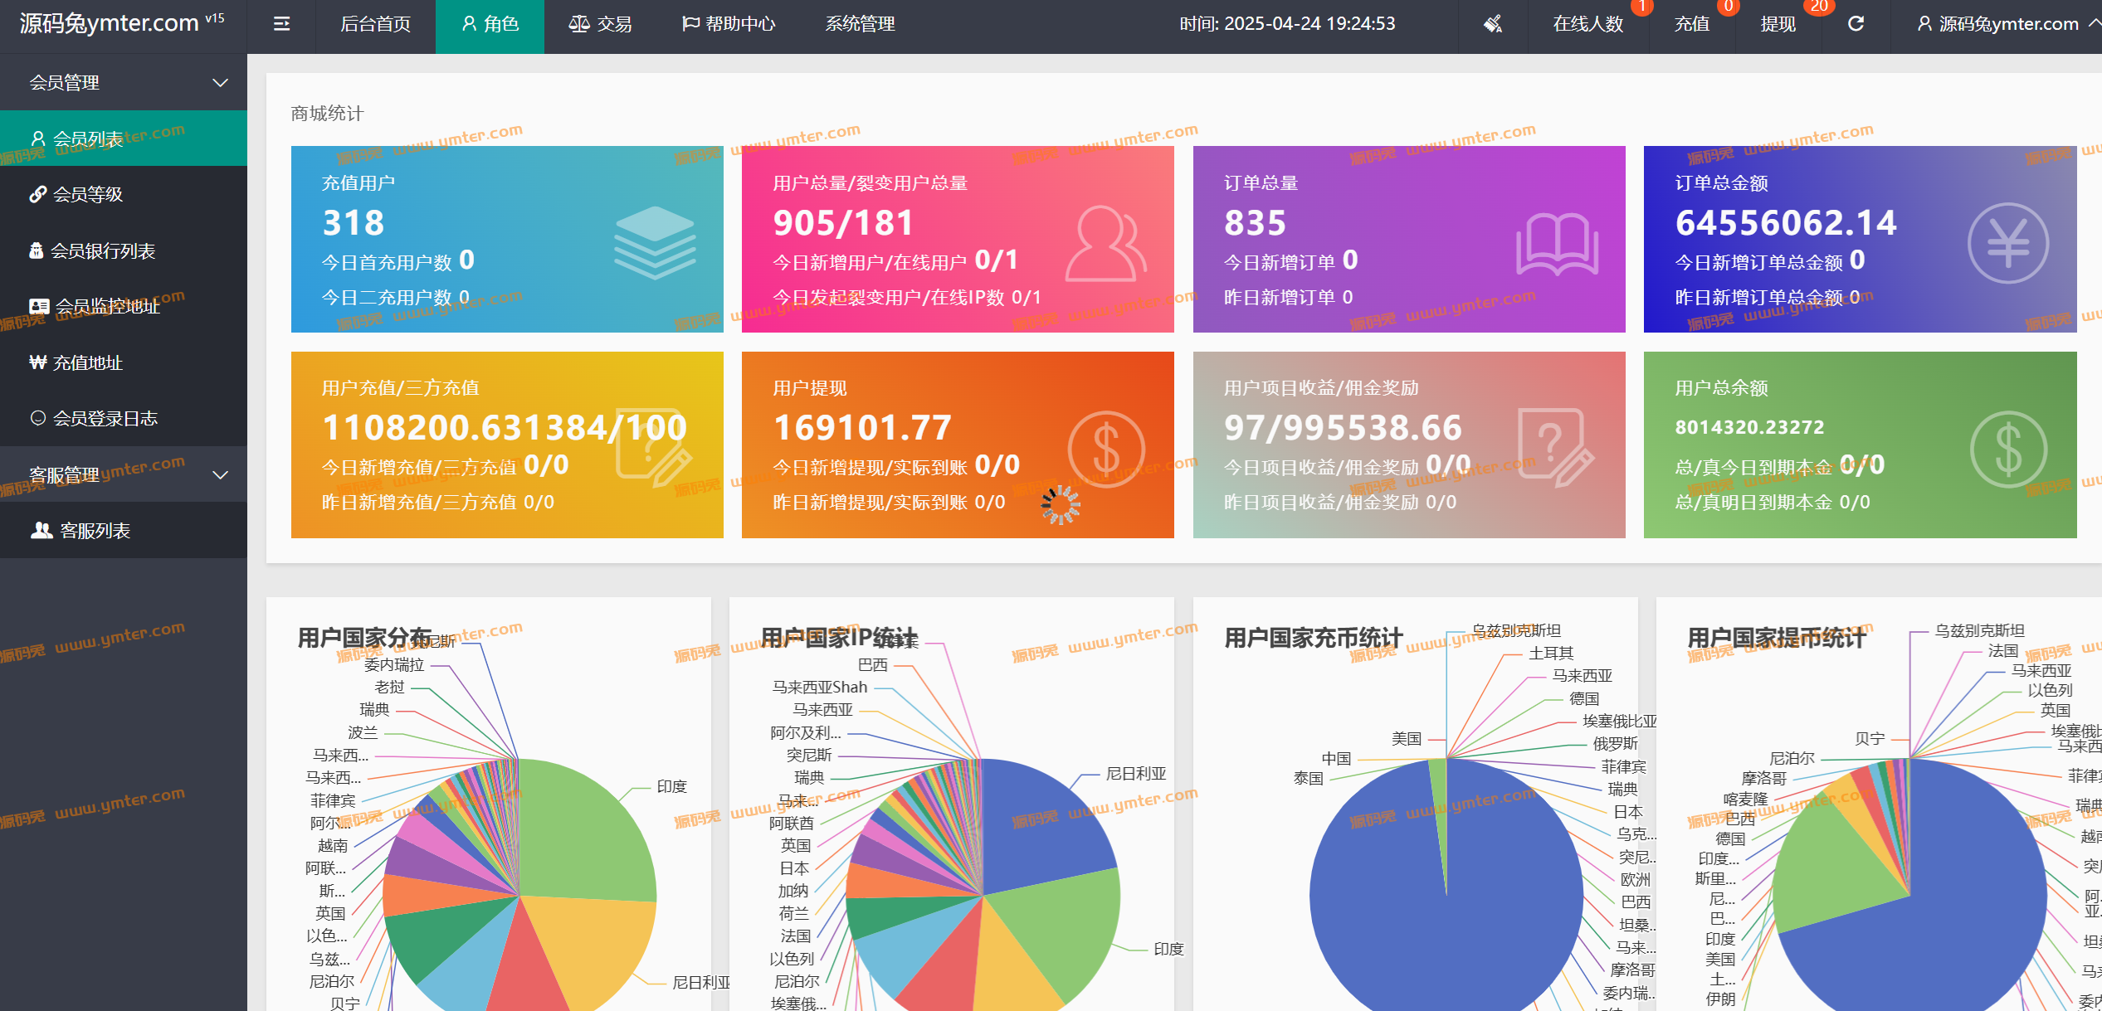
Task: Click the question note icon on 用户项目收益 card
Action: pos(1556,447)
